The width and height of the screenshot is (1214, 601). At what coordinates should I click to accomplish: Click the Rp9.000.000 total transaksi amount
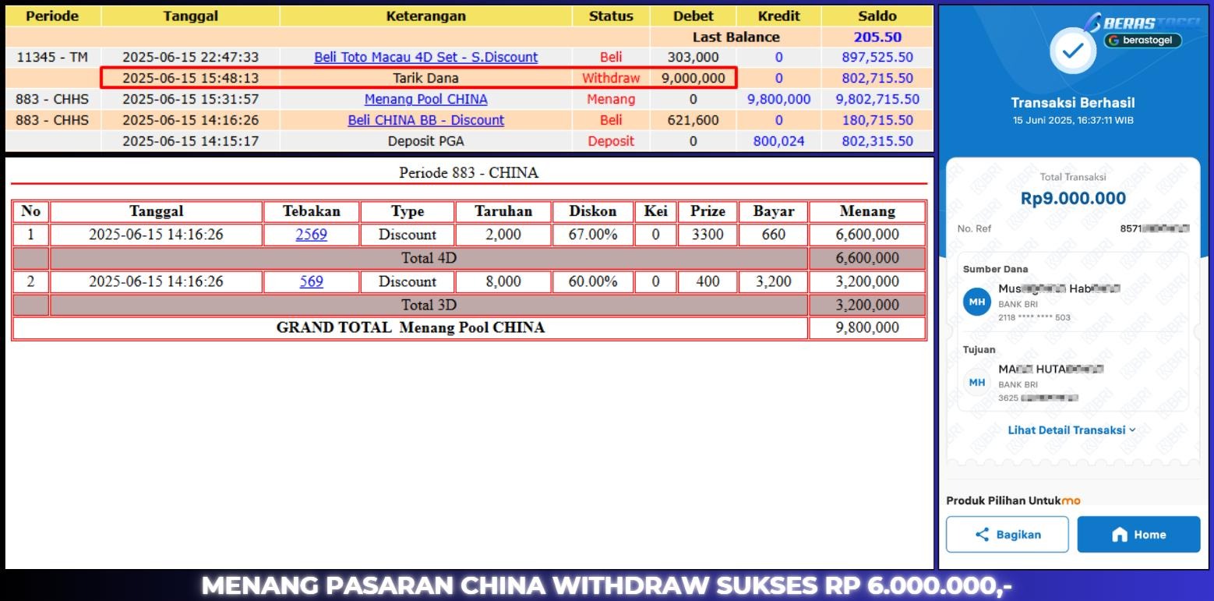1073,198
